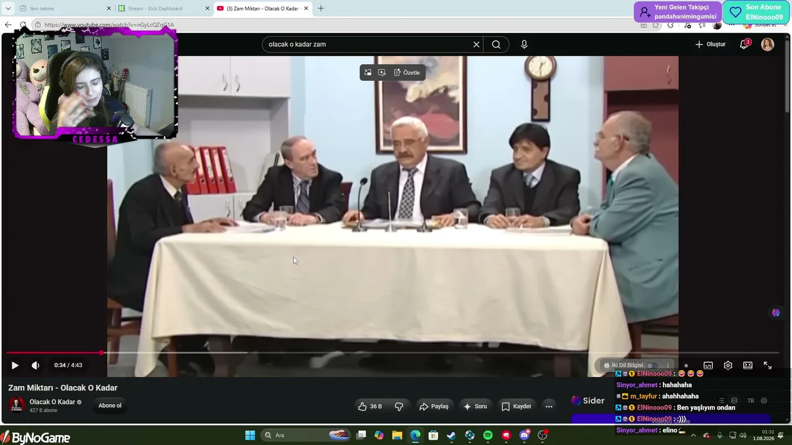Show hidden system tray icons
The height and width of the screenshot is (445, 792).
[x=692, y=435]
